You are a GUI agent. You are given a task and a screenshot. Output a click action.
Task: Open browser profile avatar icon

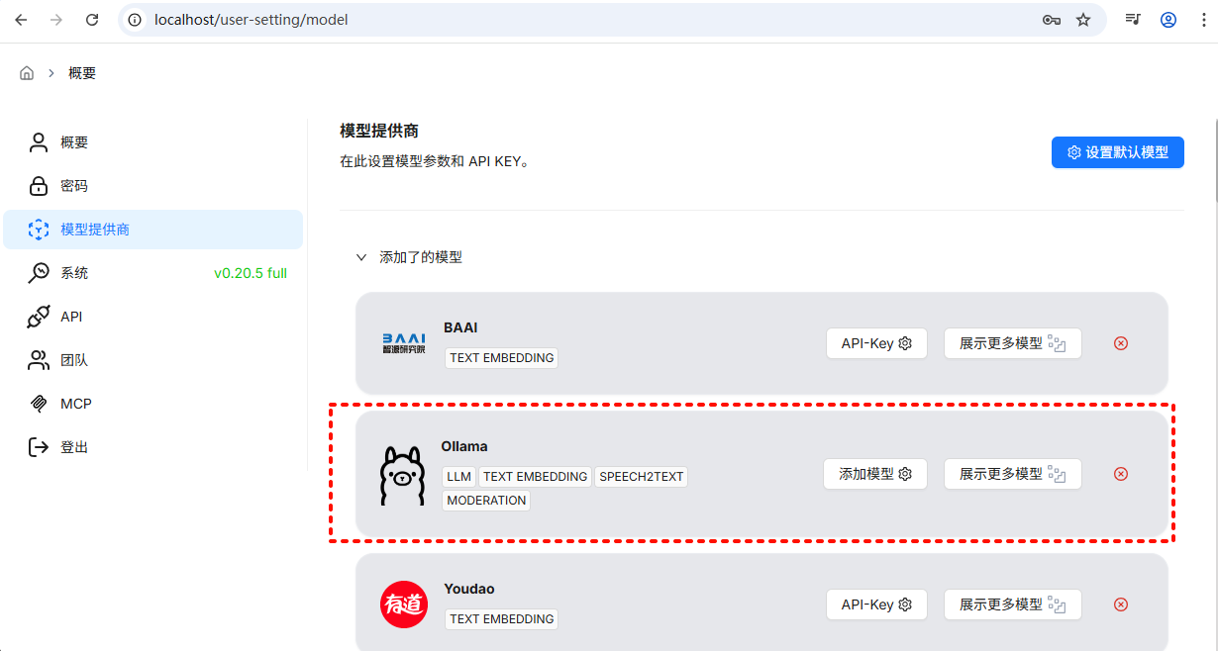[x=1168, y=20]
